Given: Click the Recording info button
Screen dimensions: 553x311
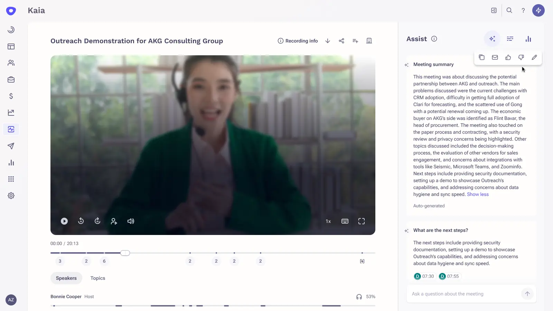Looking at the screenshot, I should coord(298,41).
